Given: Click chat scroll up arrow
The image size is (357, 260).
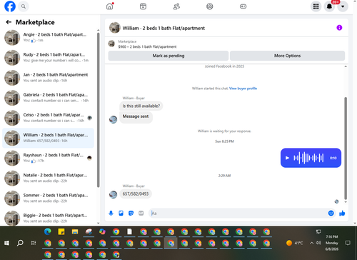Looking at the screenshot, I should (346, 66).
